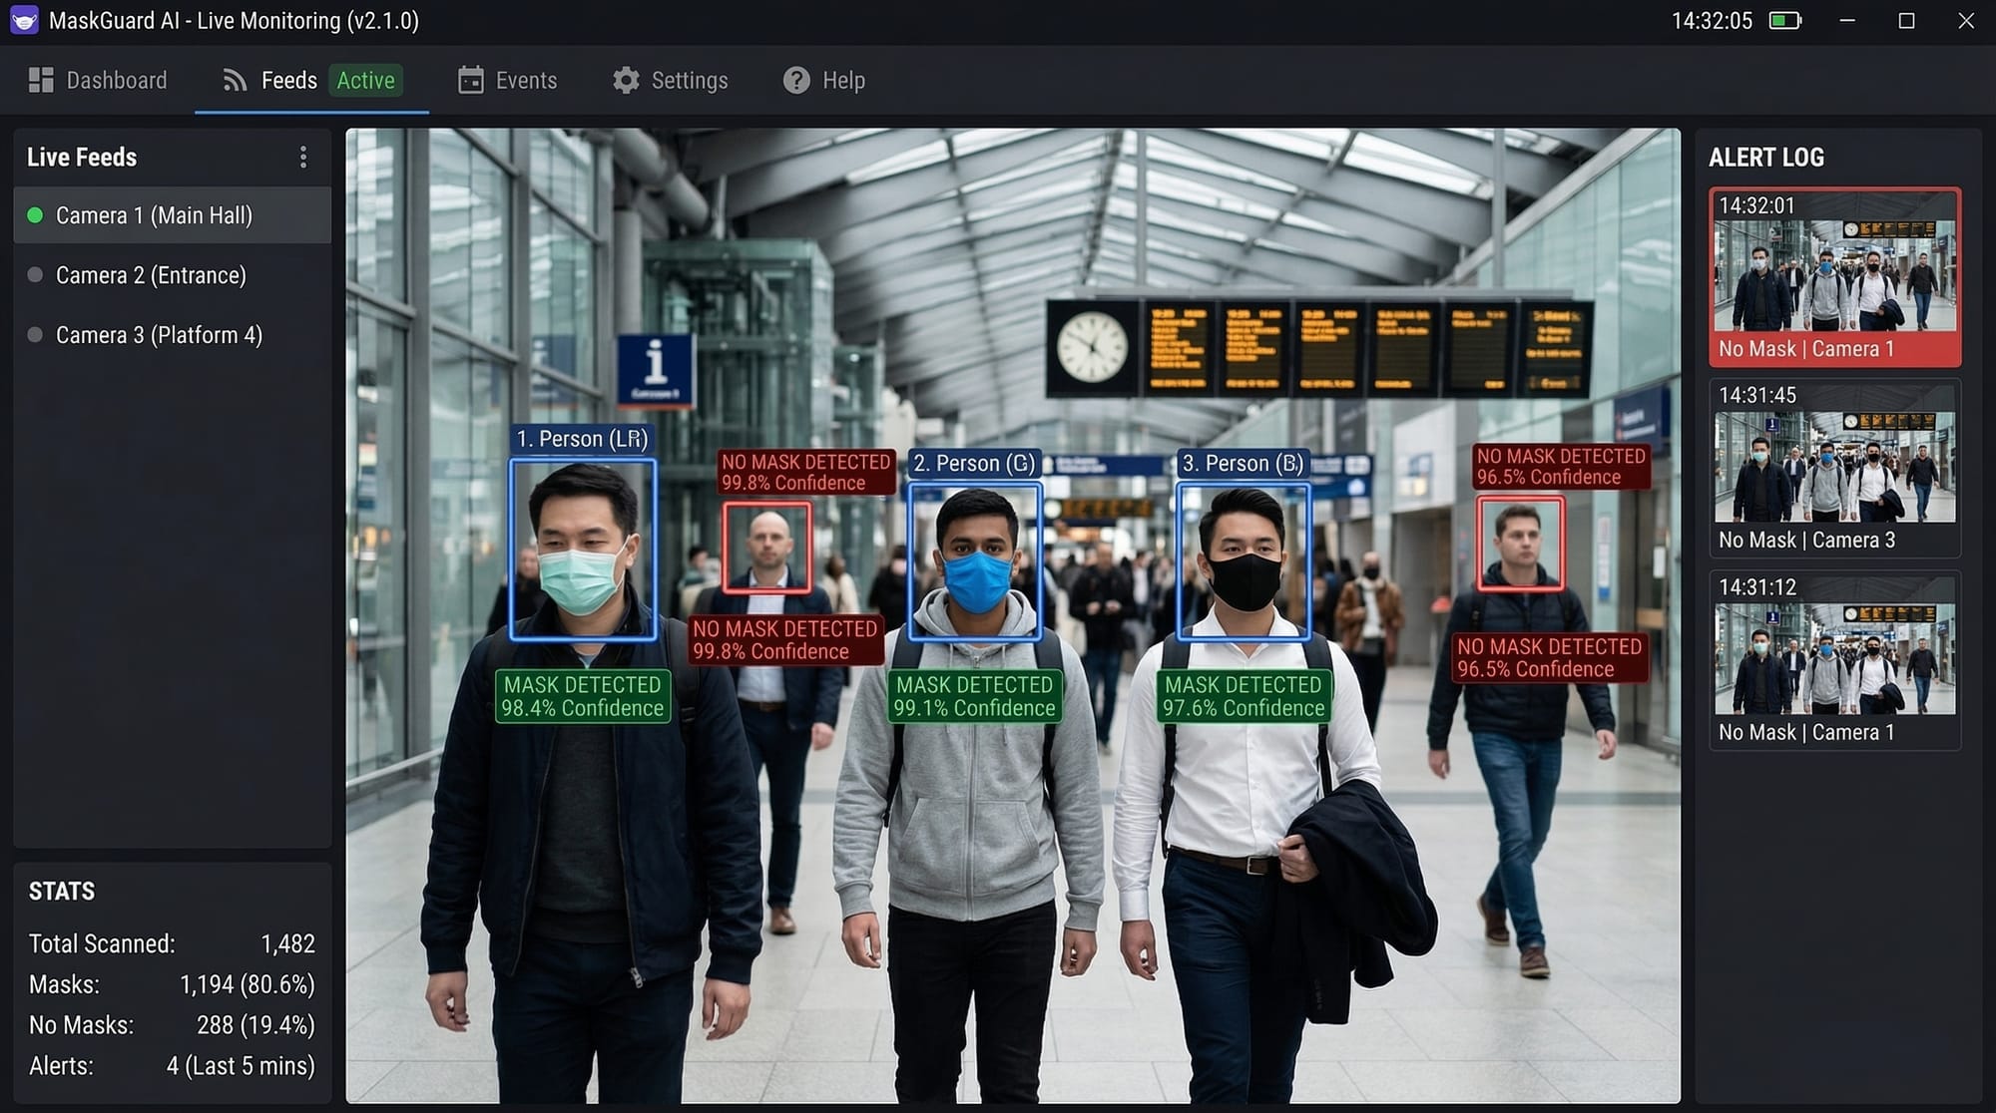
Task: Open the Live Feeds three-dot menu
Action: point(303,157)
